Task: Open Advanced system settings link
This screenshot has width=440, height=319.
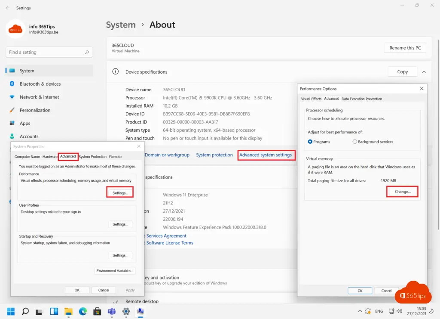Action: coord(266,155)
